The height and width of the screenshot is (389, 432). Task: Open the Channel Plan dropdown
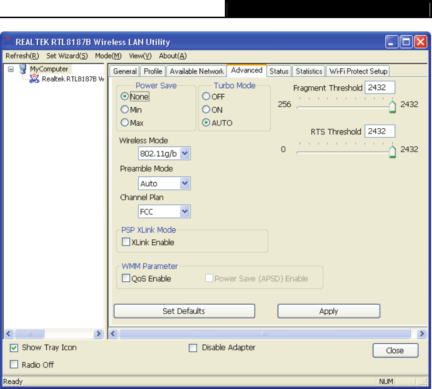point(185,212)
